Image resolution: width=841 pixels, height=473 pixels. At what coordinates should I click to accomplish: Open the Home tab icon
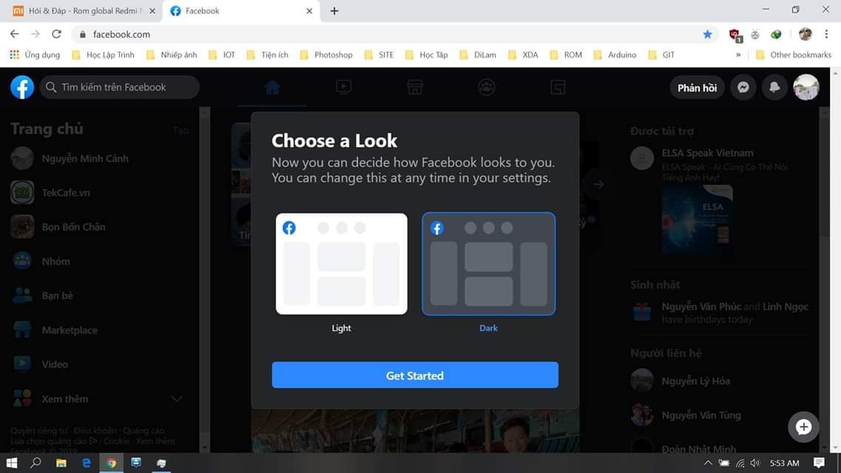pyautogui.click(x=272, y=87)
